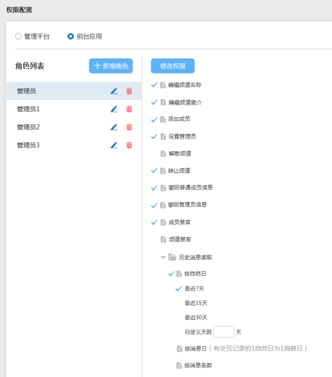Click the file icon beside 成员禁言
This screenshot has width=332, height=377.
click(x=163, y=222)
